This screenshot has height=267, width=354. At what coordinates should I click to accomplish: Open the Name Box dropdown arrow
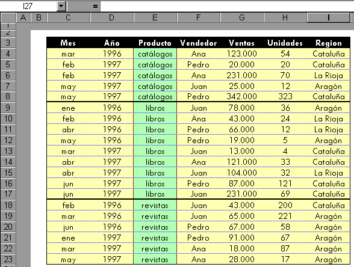[61, 6]
